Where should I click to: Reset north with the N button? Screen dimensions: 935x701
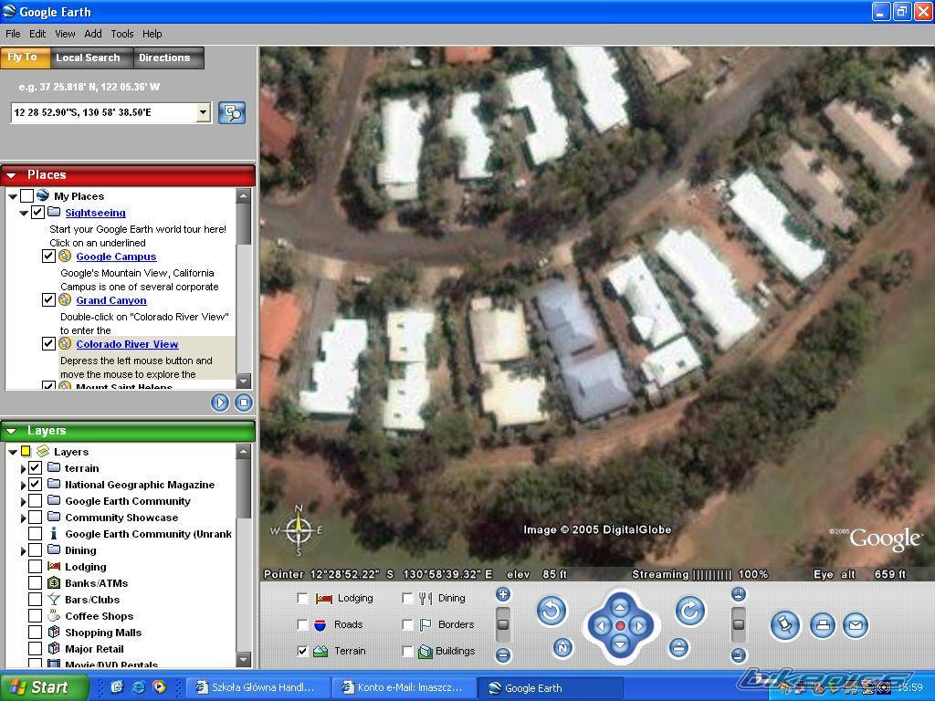coord(562,648)
